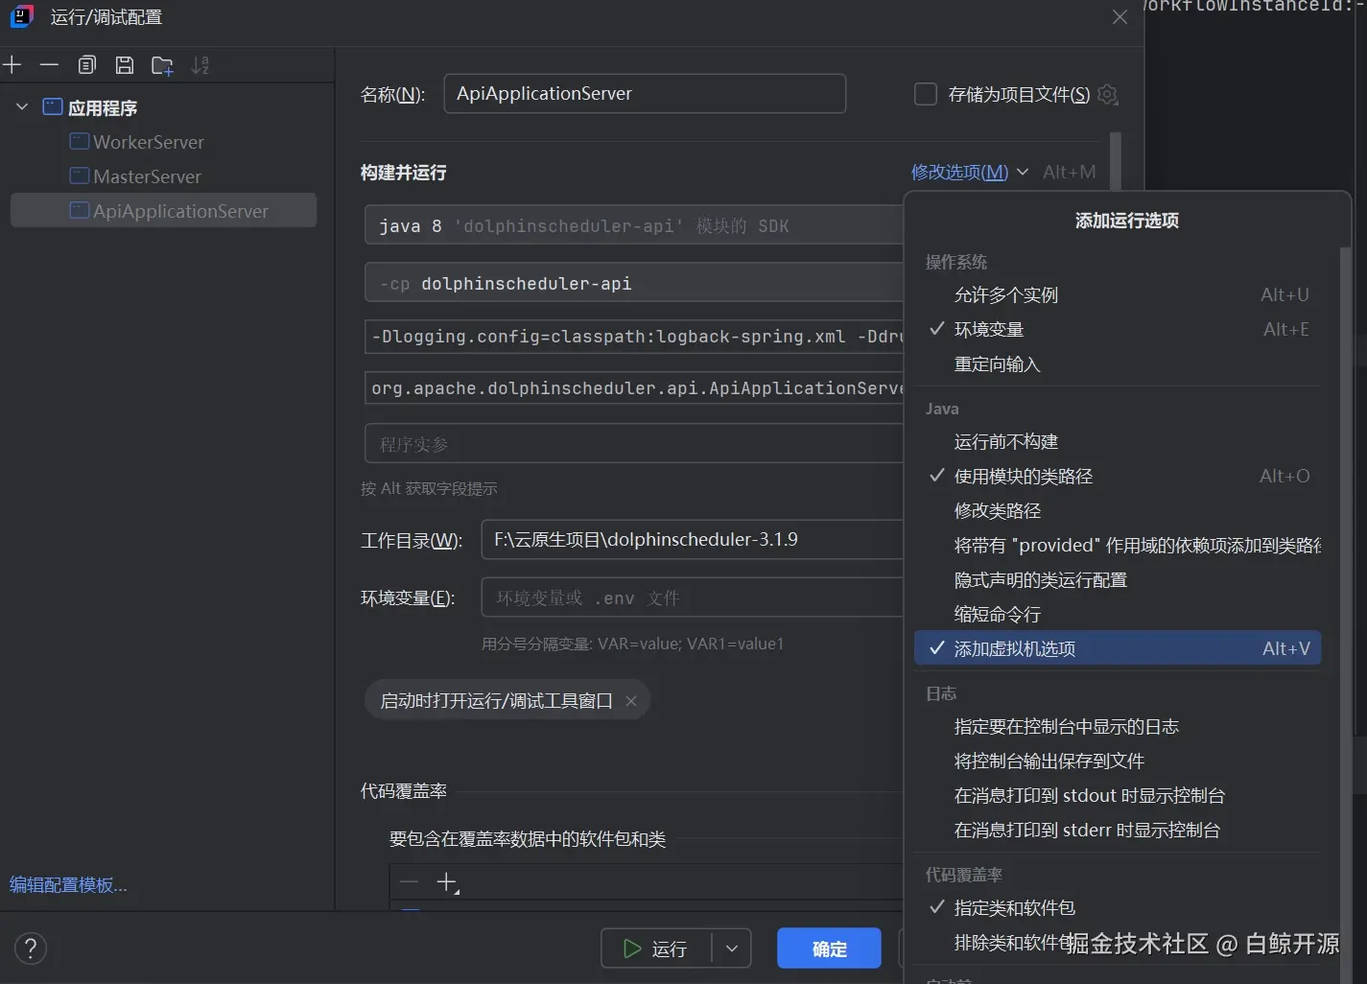1367x984 pixels.
Task: Choose 指定要在控制台中显示的日志
Action: tap(1118, 726)
